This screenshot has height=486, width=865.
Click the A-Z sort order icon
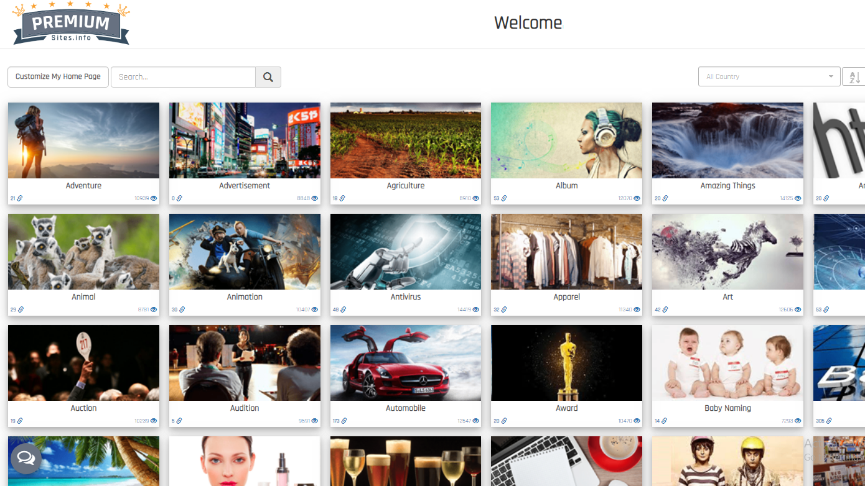(854, 77)
